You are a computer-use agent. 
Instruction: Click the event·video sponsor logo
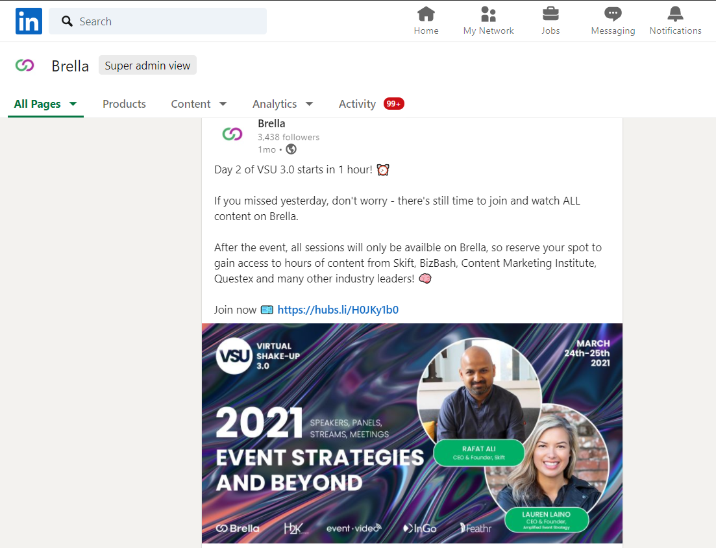click(x=354, y=529)
